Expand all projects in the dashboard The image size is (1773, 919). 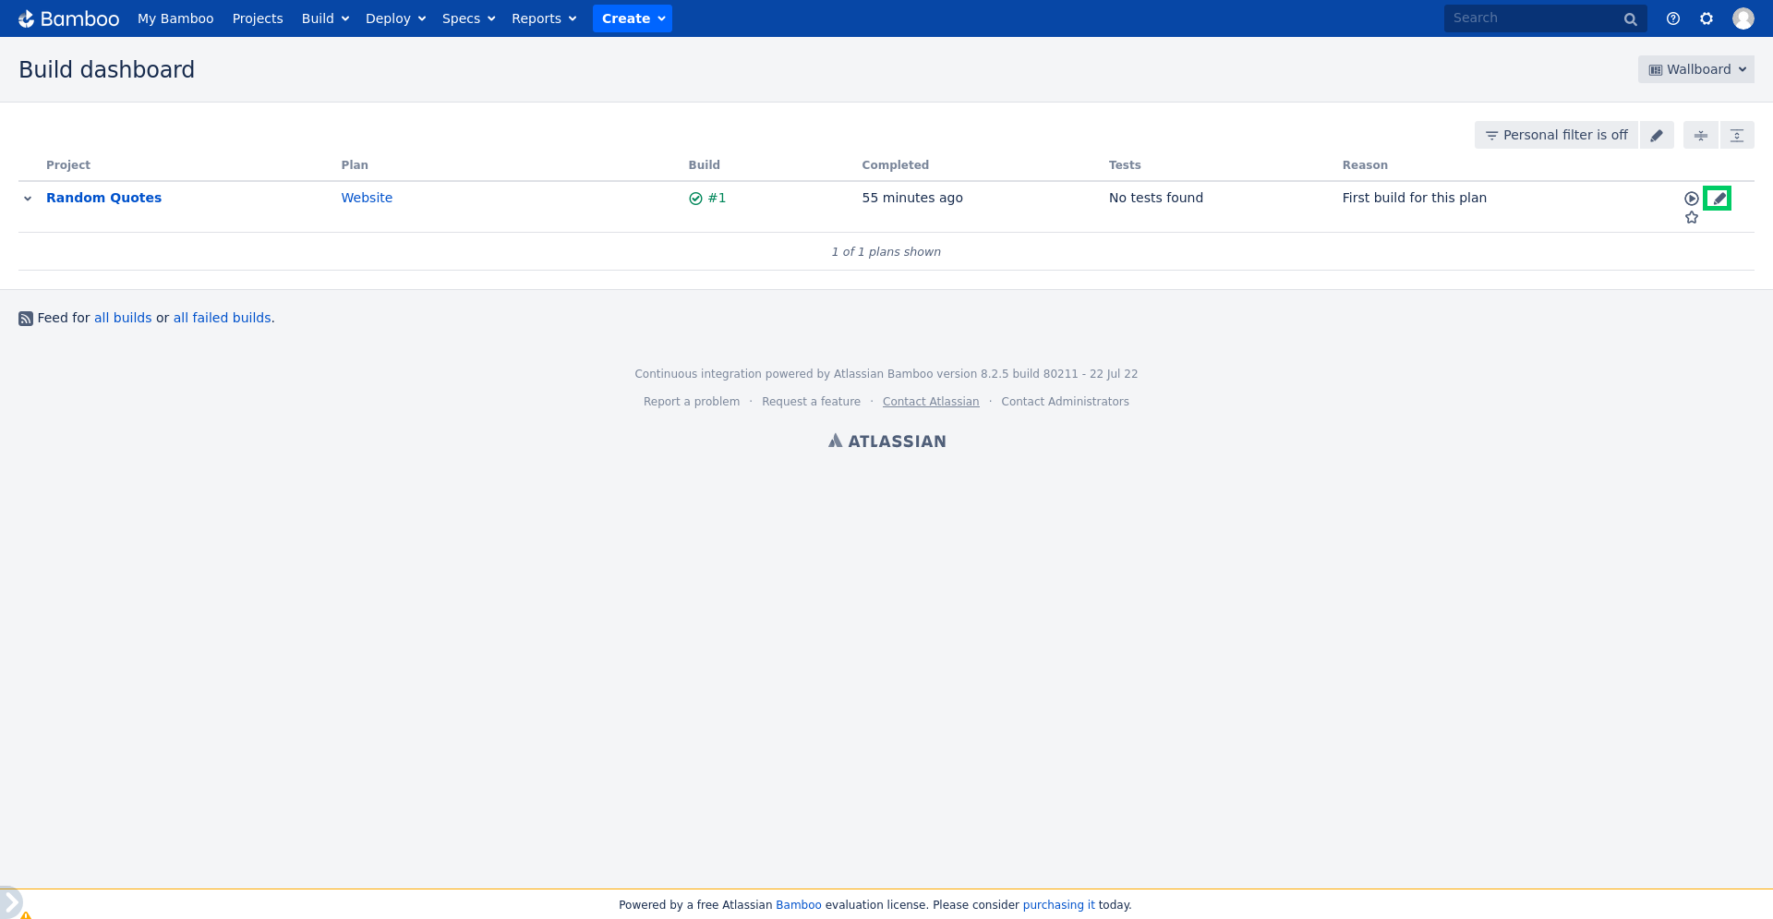click(1736, 135)
